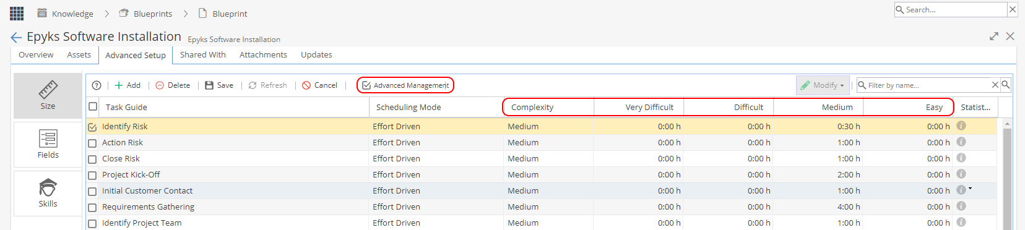Viewport: 1025px width, 230px height.
Task: Check the Action Risk row checkbox
Action: pos(92,143)
